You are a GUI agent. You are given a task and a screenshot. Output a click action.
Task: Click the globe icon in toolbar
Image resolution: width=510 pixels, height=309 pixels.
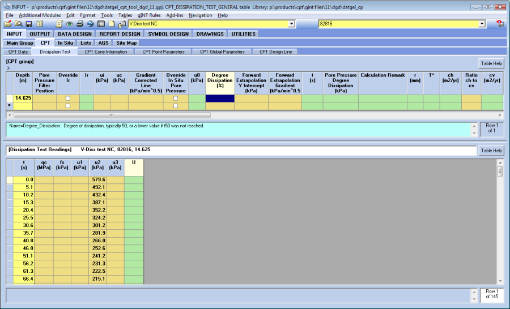pyautogui.click(x=90, y=24)
